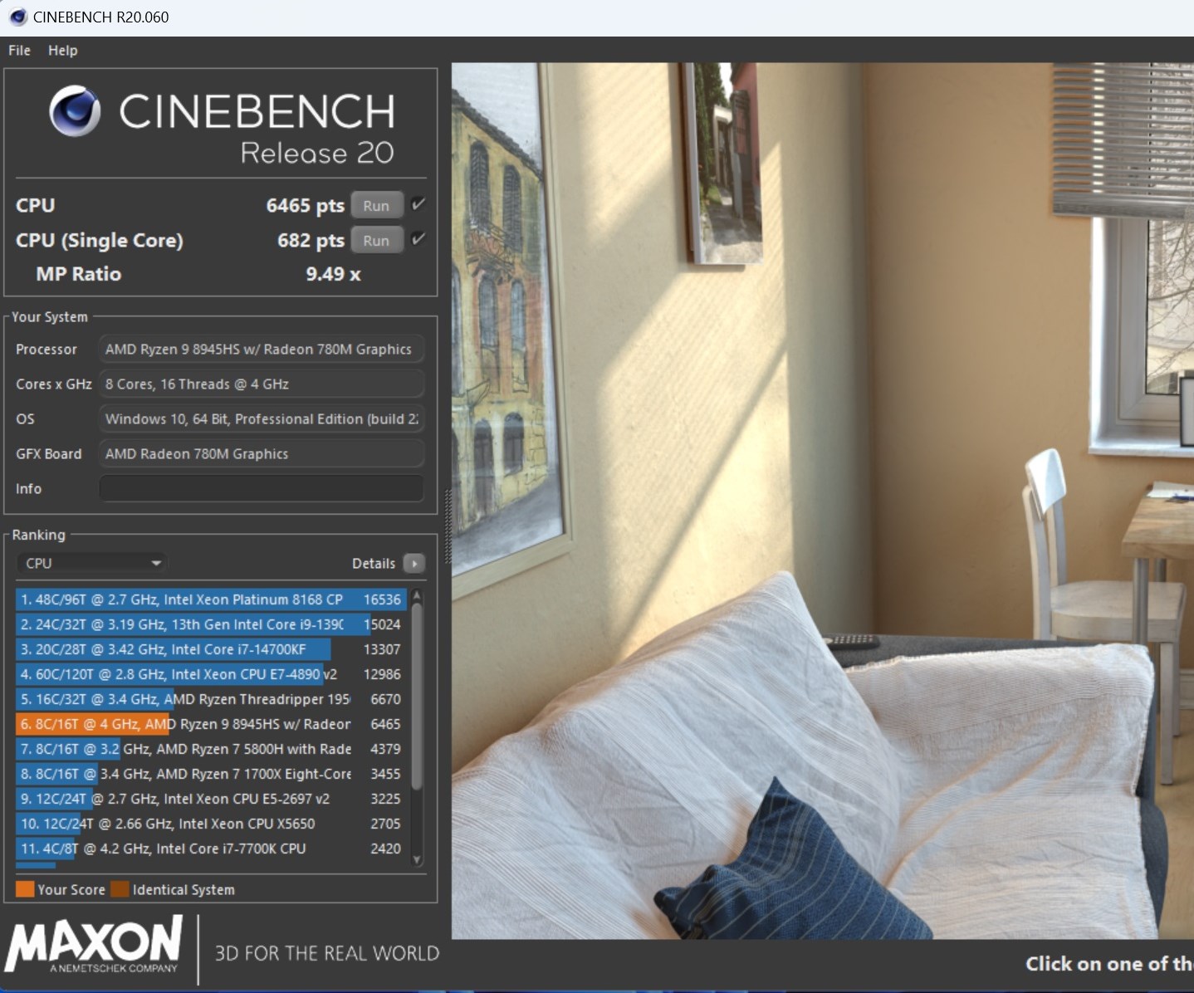Expand ranking Details with the arrow button
Viewport: 1194px width, 993px height.
point(413,563)
